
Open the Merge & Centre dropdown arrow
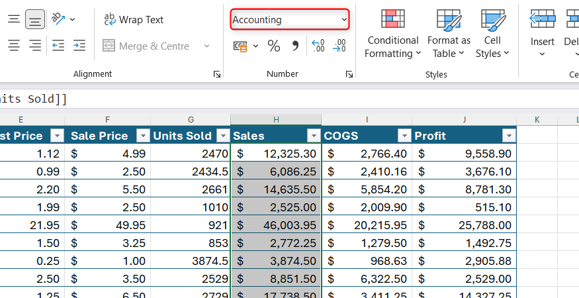tap(206, 46)
